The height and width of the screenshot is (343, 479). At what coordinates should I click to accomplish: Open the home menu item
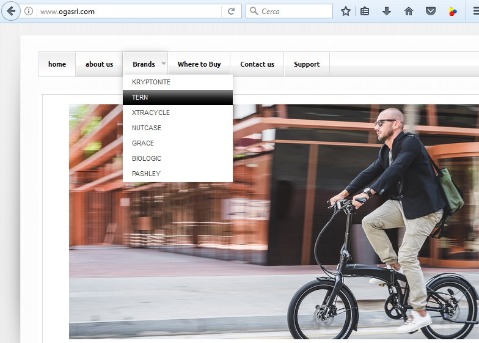(x=57, y=64)
